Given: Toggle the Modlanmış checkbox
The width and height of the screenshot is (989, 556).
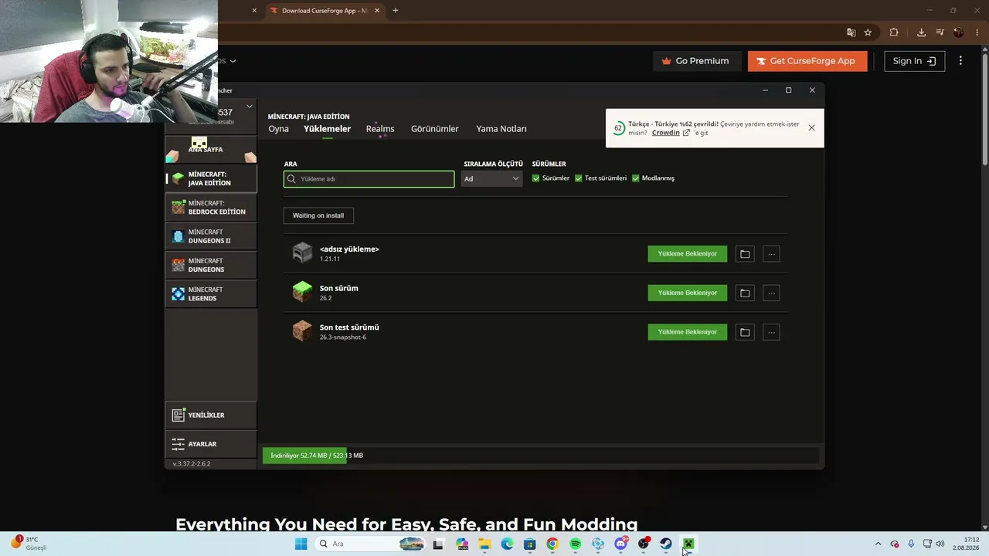Looking at the screenshot, I should click(635, 178).
